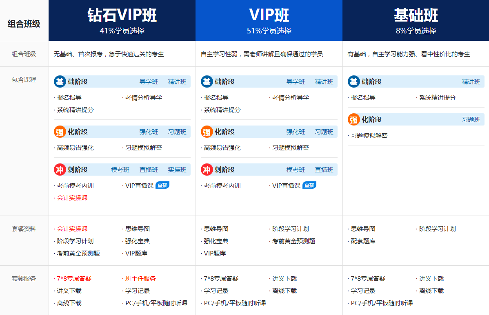Open 实操班 in 钻石VIP班 冲刺阶段
Screen dimensions: 489x315
[x=177, y=170]
